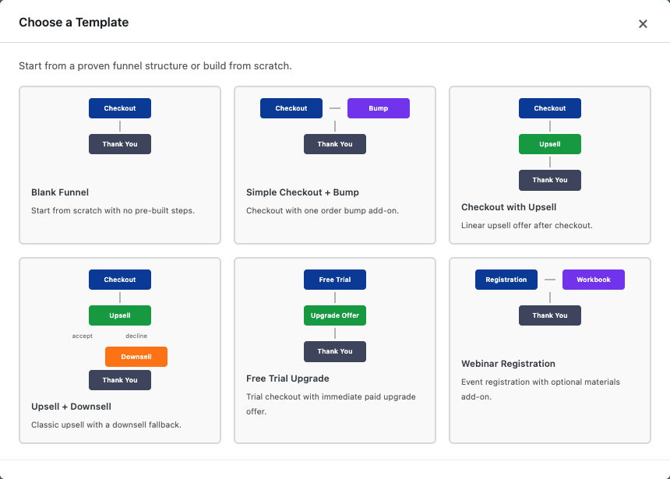Click Thank You node in Free Trial Upgrade
This screenshot has height=479, width=670.
pos(334,351)
